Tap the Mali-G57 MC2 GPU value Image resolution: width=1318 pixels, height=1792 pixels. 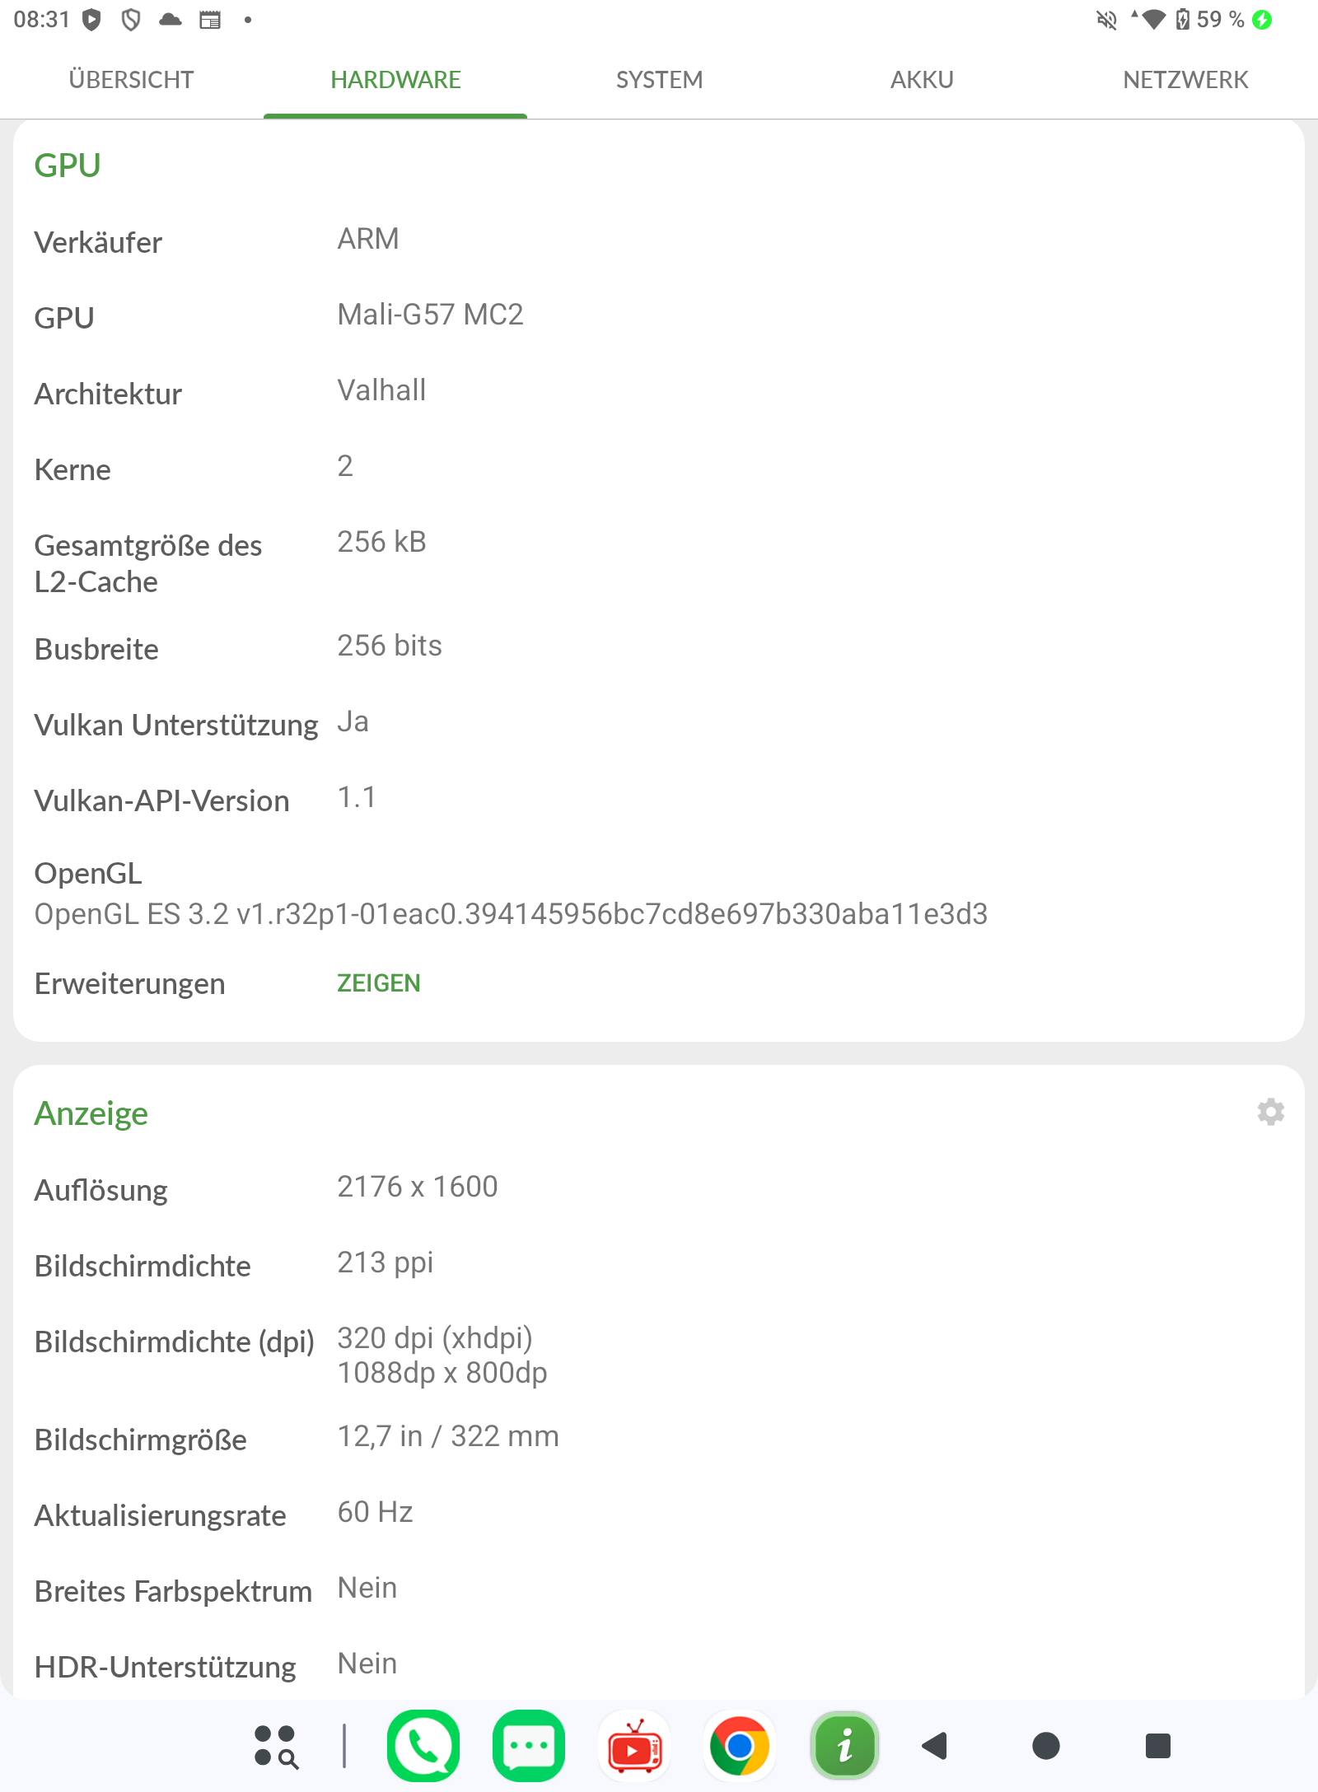pyautogui.click(x=430, y=315)
